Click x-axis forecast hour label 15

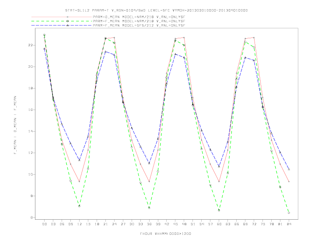pos(88,224)
